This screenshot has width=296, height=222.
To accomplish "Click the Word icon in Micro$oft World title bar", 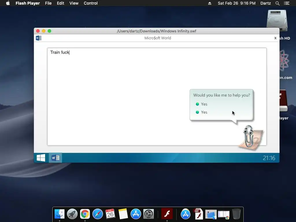I will (x=38, y=38).
